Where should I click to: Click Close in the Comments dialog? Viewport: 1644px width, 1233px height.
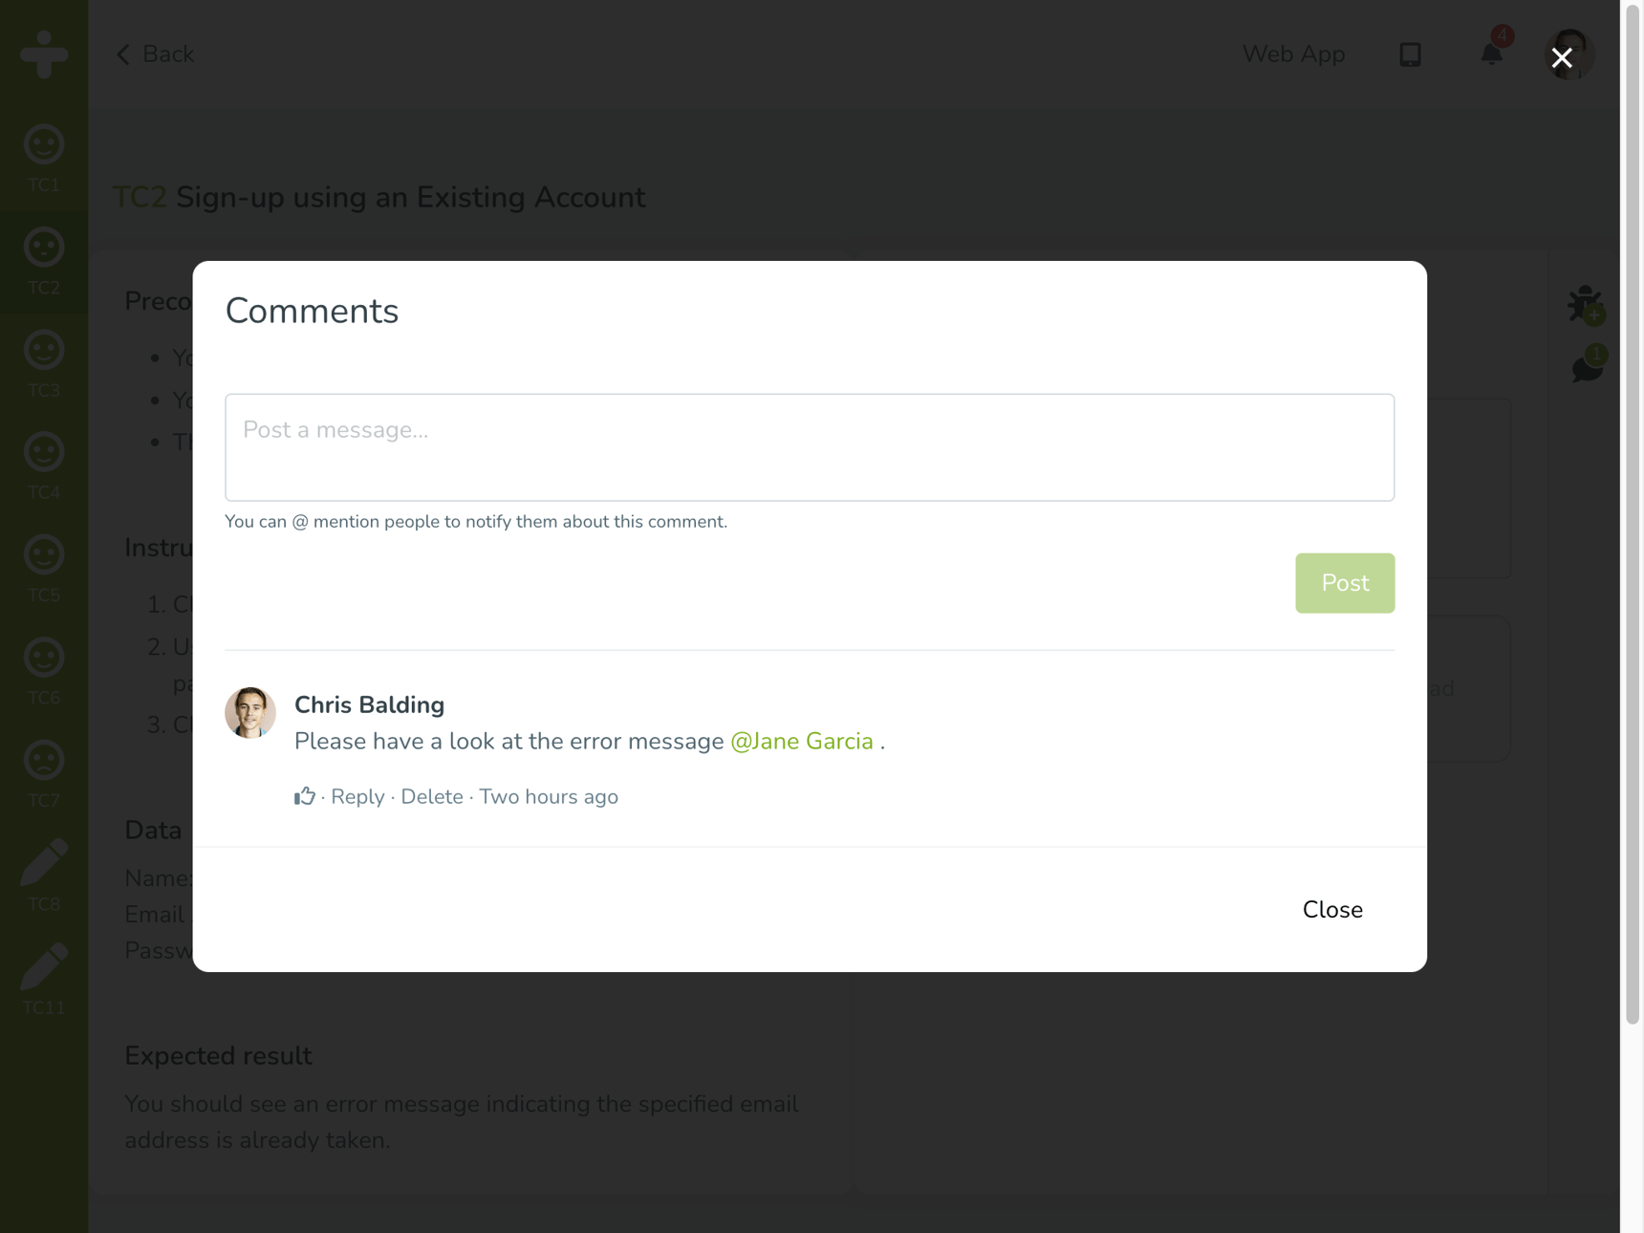pos(1332,910)
